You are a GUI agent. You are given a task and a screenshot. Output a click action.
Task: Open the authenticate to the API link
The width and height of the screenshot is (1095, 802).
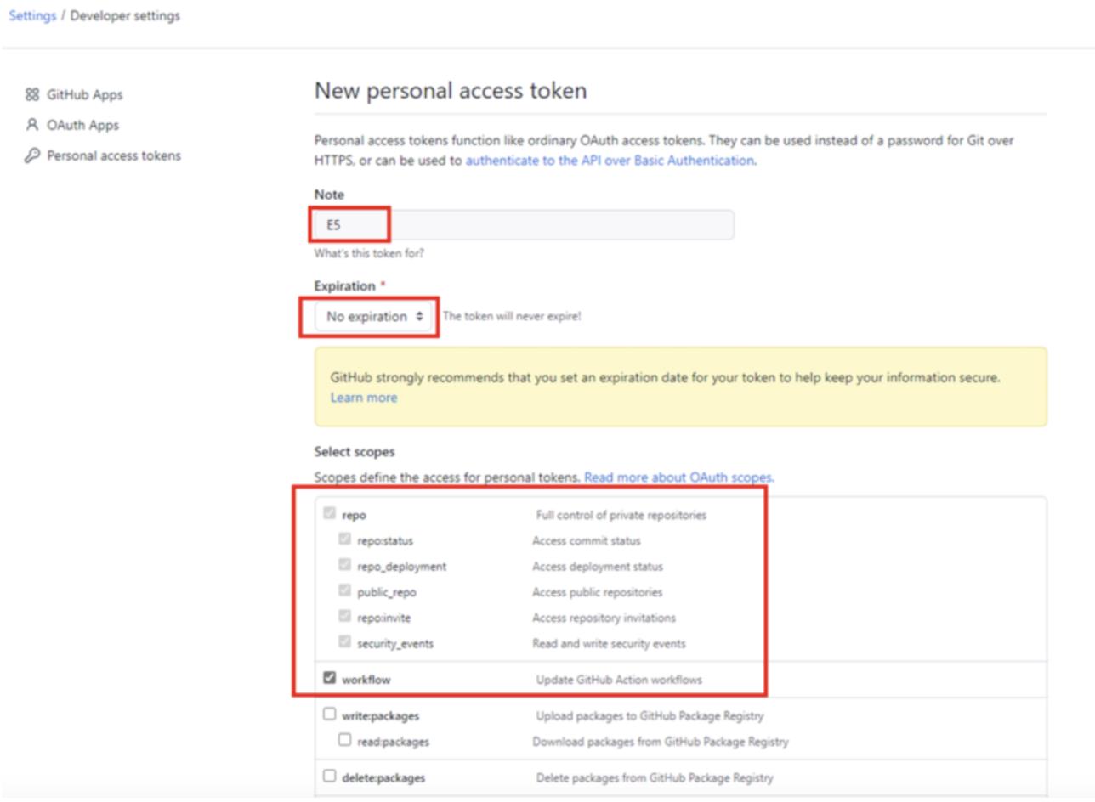click(x=609, y=160)
